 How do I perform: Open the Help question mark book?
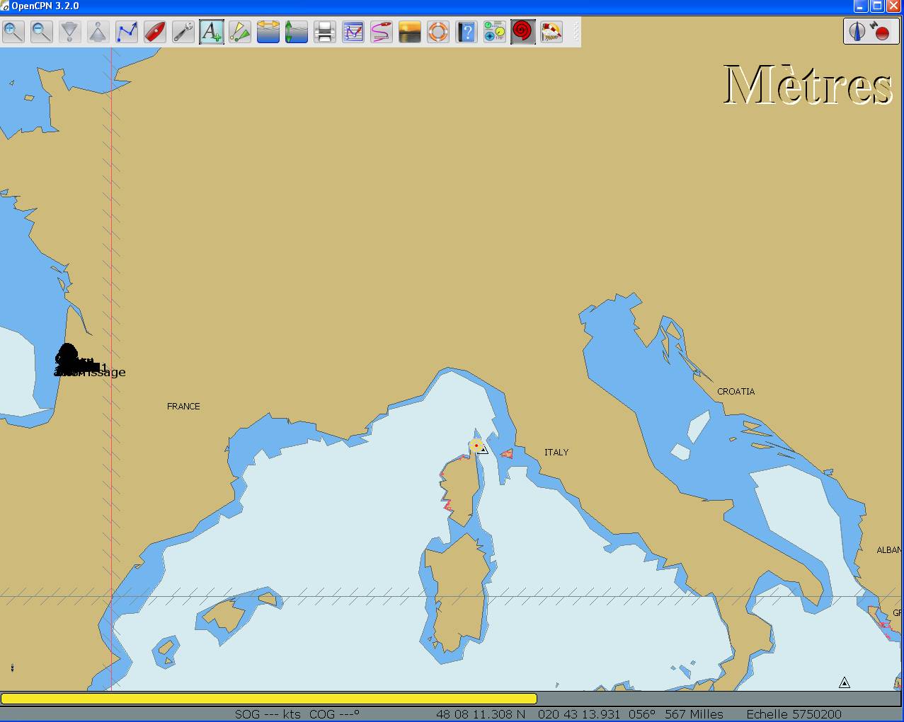467,32
